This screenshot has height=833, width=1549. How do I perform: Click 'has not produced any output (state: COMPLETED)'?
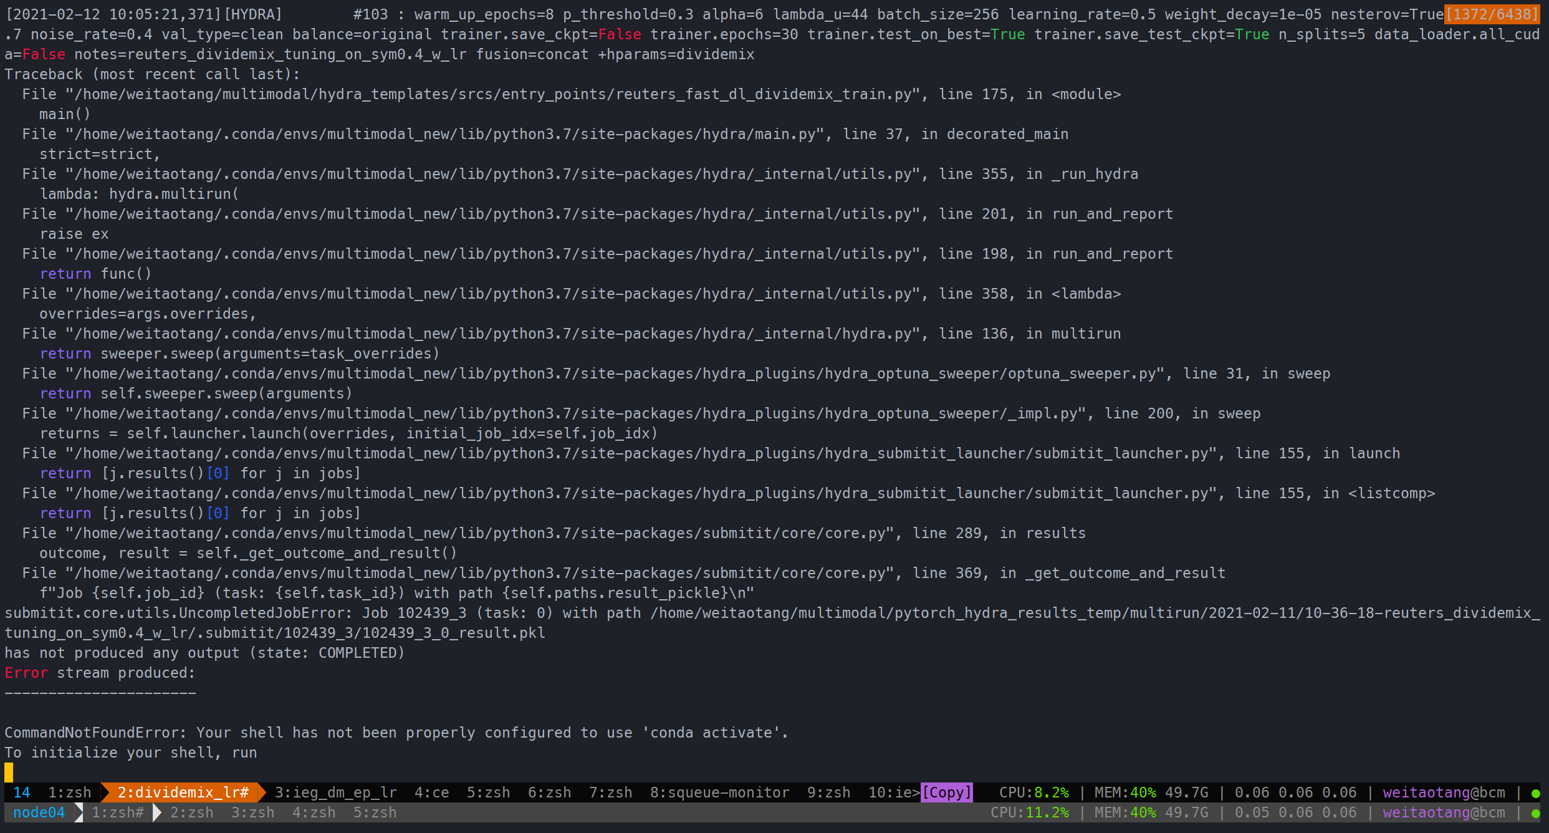pyautogui.click(x=204, y=653)
